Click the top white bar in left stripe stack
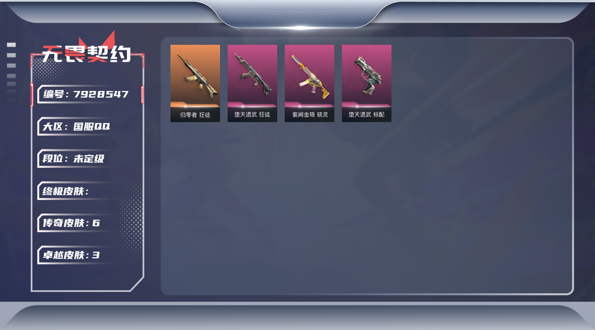The image size is (595, 330). 11,45
